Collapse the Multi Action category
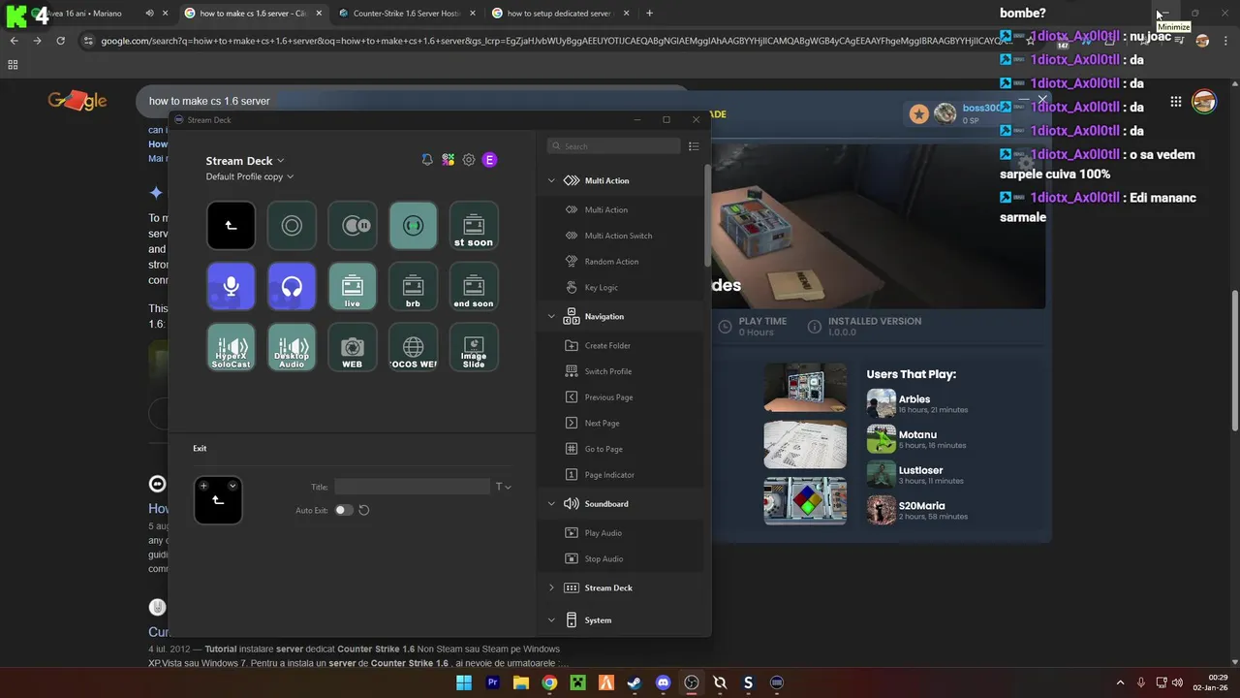Viewport: 1240px width, 698px height. click(552, 180)
